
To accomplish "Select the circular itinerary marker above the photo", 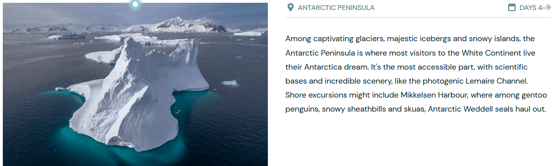I will click(135, 4).
